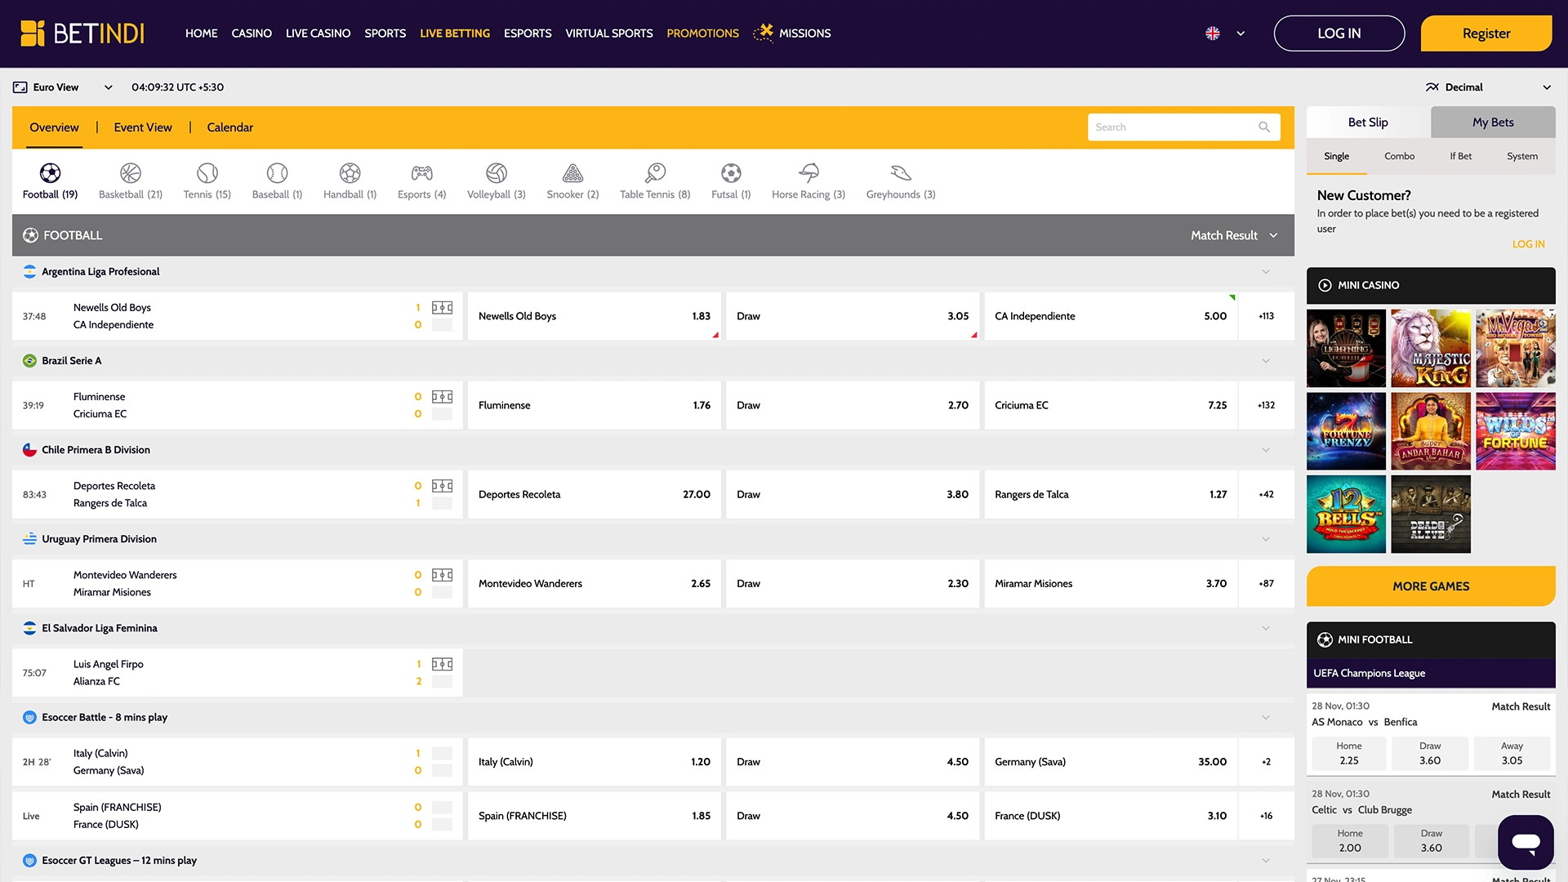
Task: Select the Tennis sport icon
Action: [207, 173]
